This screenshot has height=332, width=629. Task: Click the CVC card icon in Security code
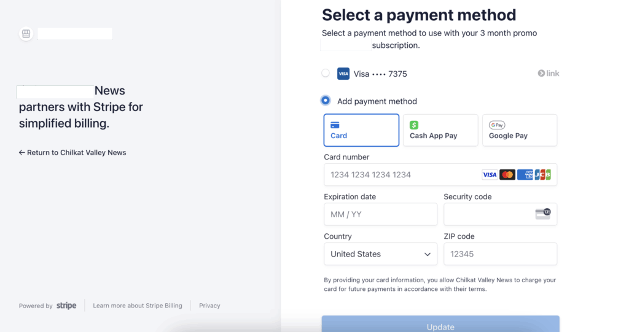pos(542,214)
